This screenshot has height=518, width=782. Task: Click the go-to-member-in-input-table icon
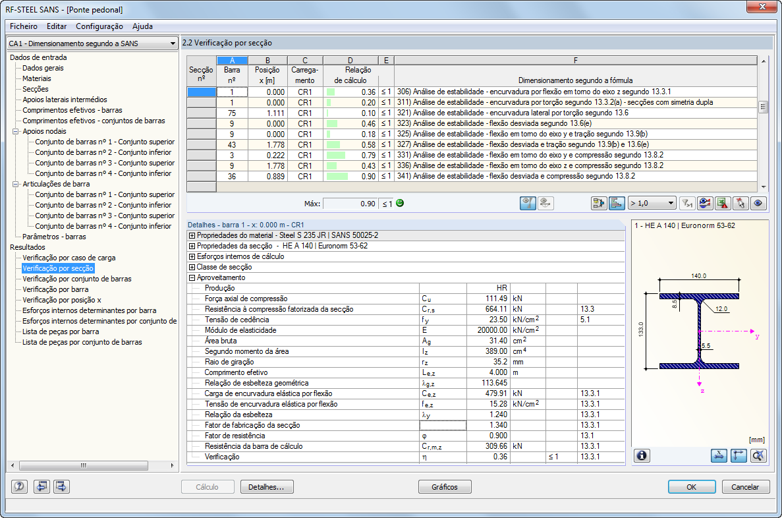click(598, 203)
